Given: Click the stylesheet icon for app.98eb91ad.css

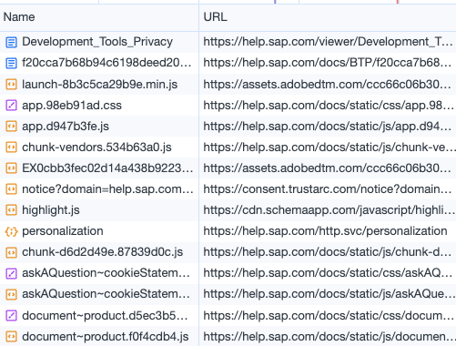Looking at the screenshot, I should point(11,106).
